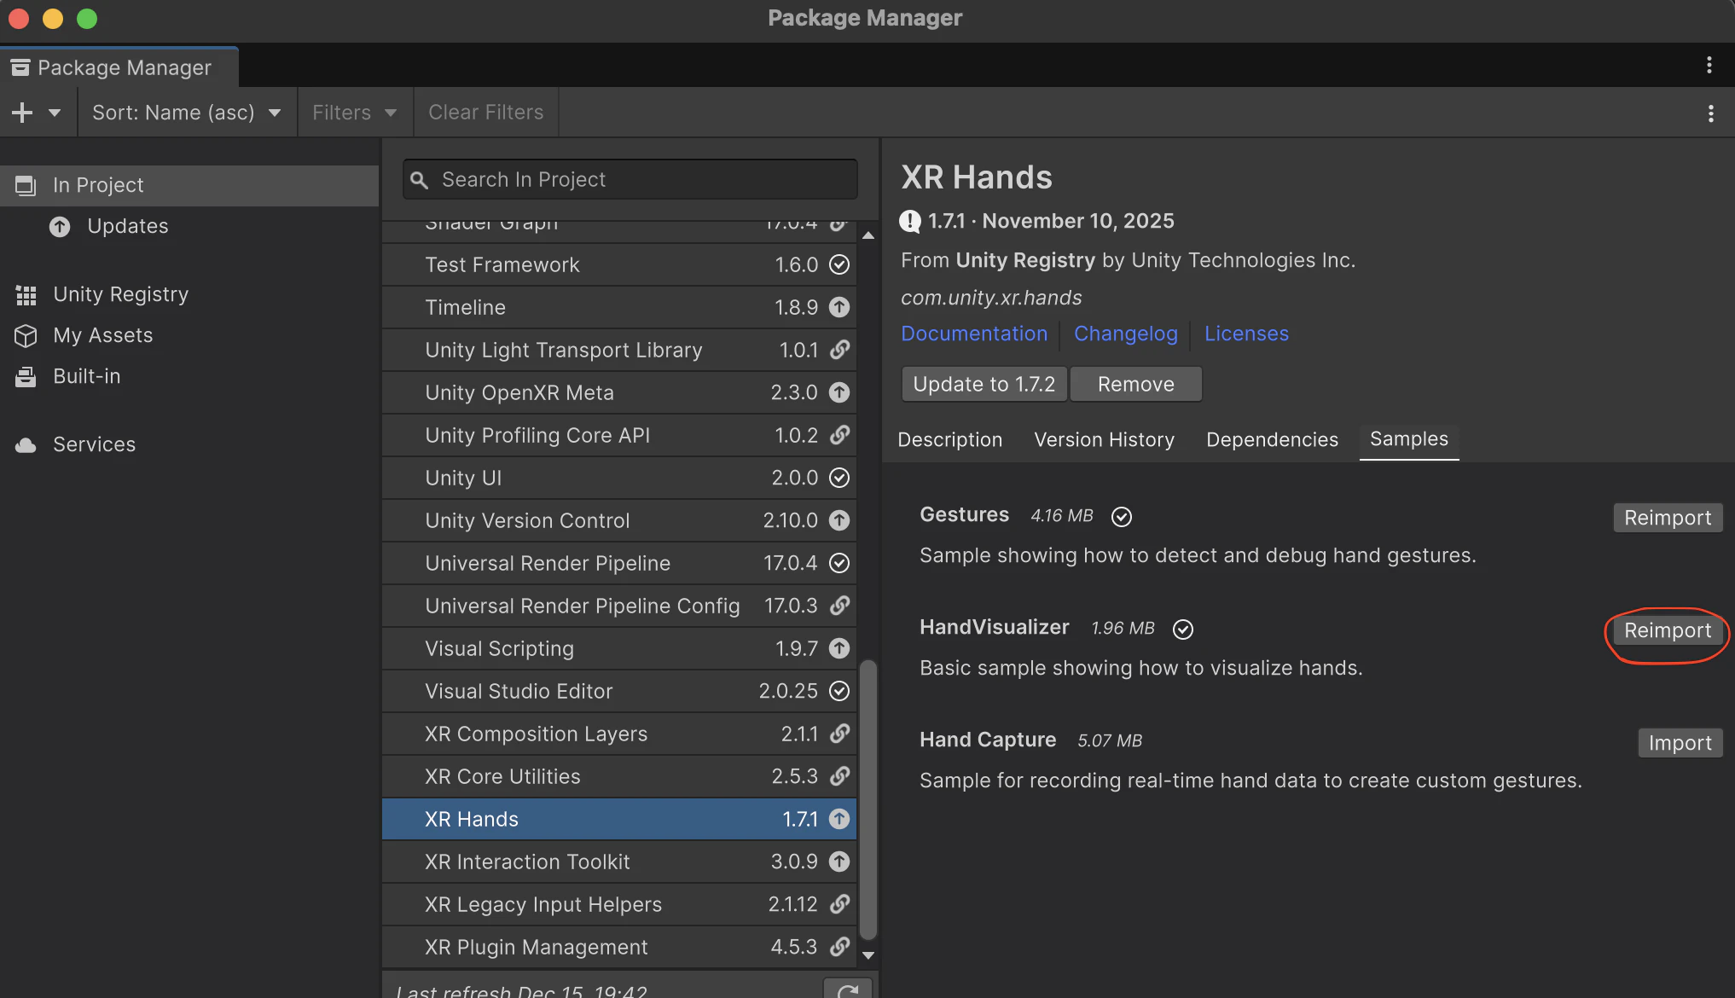Viewport: 1735px width, 998px height.
Task: Select the XR Legacy Input Helpers package
Action: coord(619,904)
